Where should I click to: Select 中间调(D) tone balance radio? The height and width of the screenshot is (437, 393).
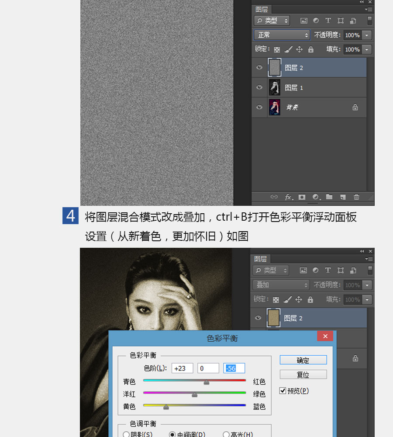[x=172, y=434]
